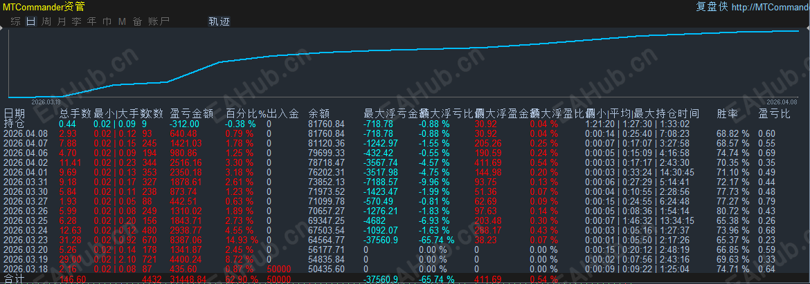Click chart start date 2026.03.18 label
Image resolution: width=810 pixels, height=284 pixels.
pyautogui.click(x=46, y=102)
